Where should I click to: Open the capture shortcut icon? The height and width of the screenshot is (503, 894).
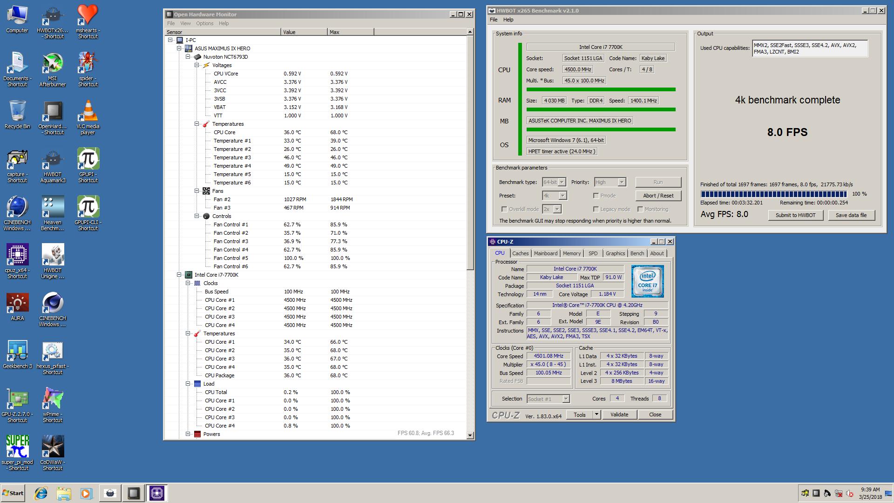[x=17, y=166]
